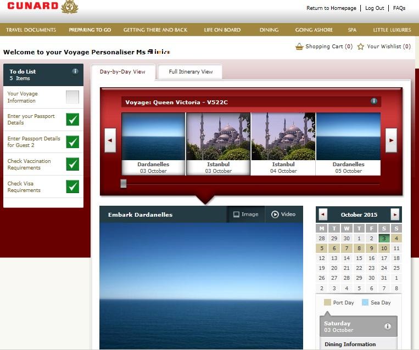
Task: Click Check Visa Requirements item
Action: click(x=24, y=187)
